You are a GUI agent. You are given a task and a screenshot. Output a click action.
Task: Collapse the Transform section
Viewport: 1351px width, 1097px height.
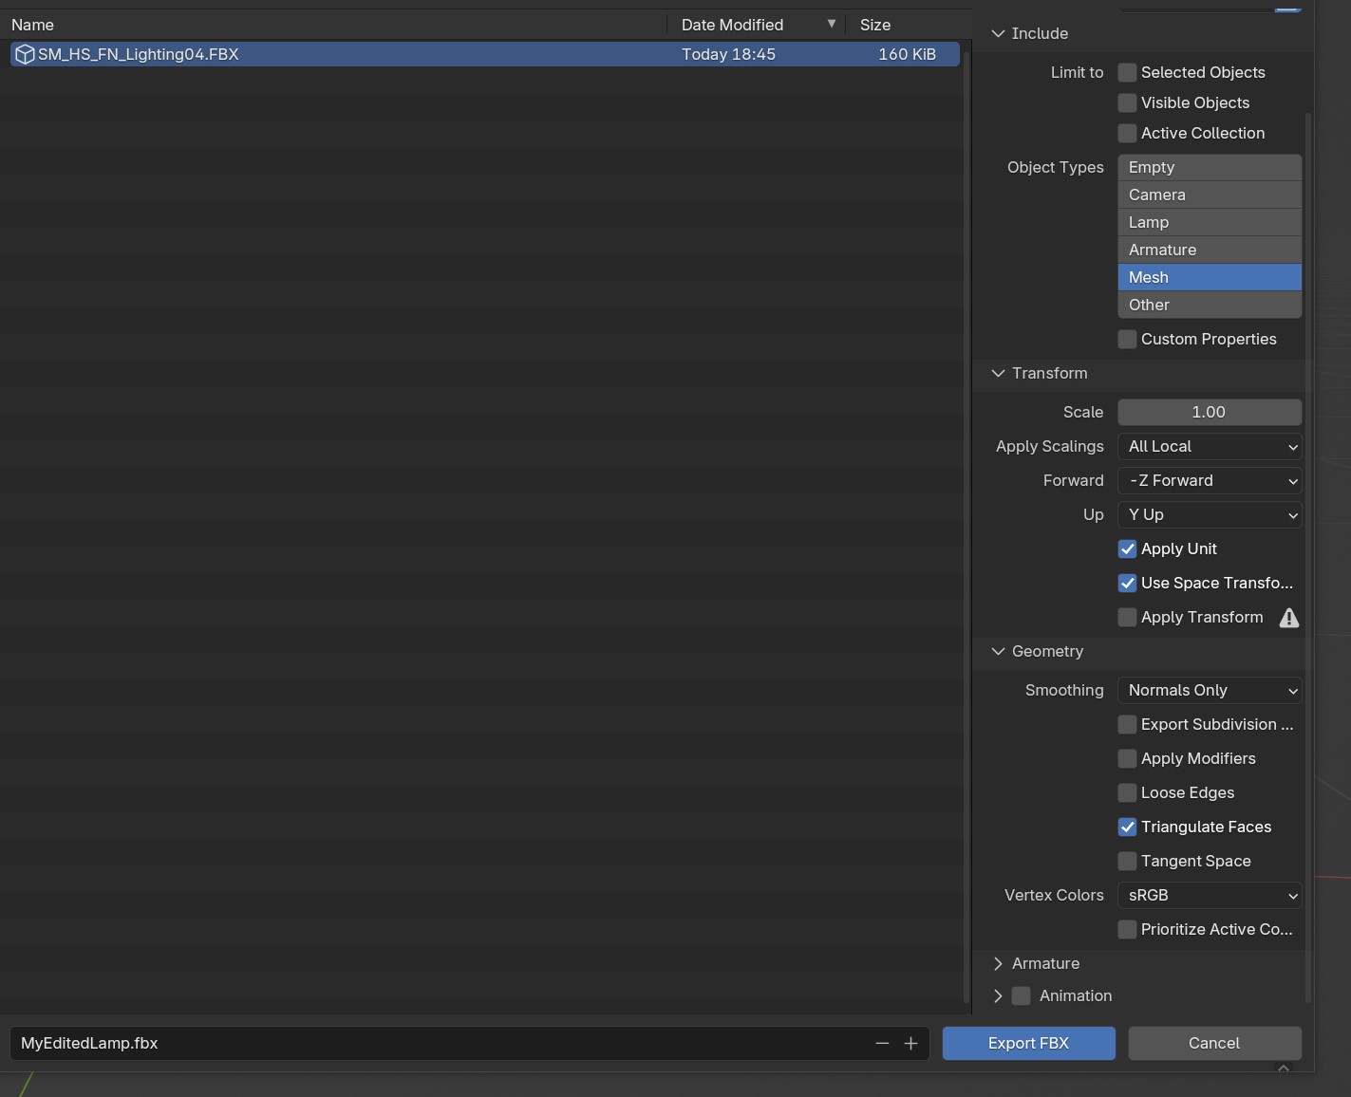[998, 373]
